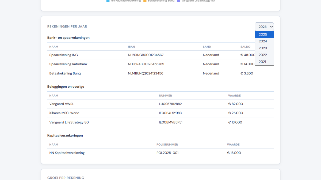Click the IBAN column header
The width and height of the screenshot is (321, 180).
pos(131,47)
